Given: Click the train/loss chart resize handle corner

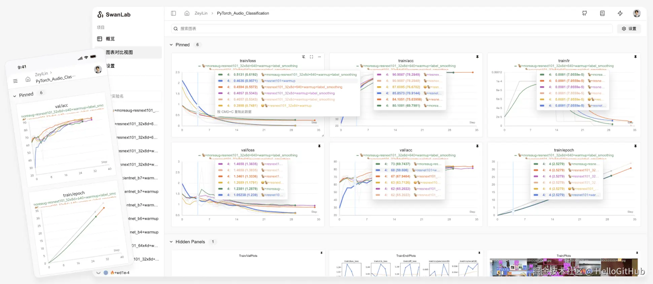Looking at the screenshot, I should pos(322,135).
